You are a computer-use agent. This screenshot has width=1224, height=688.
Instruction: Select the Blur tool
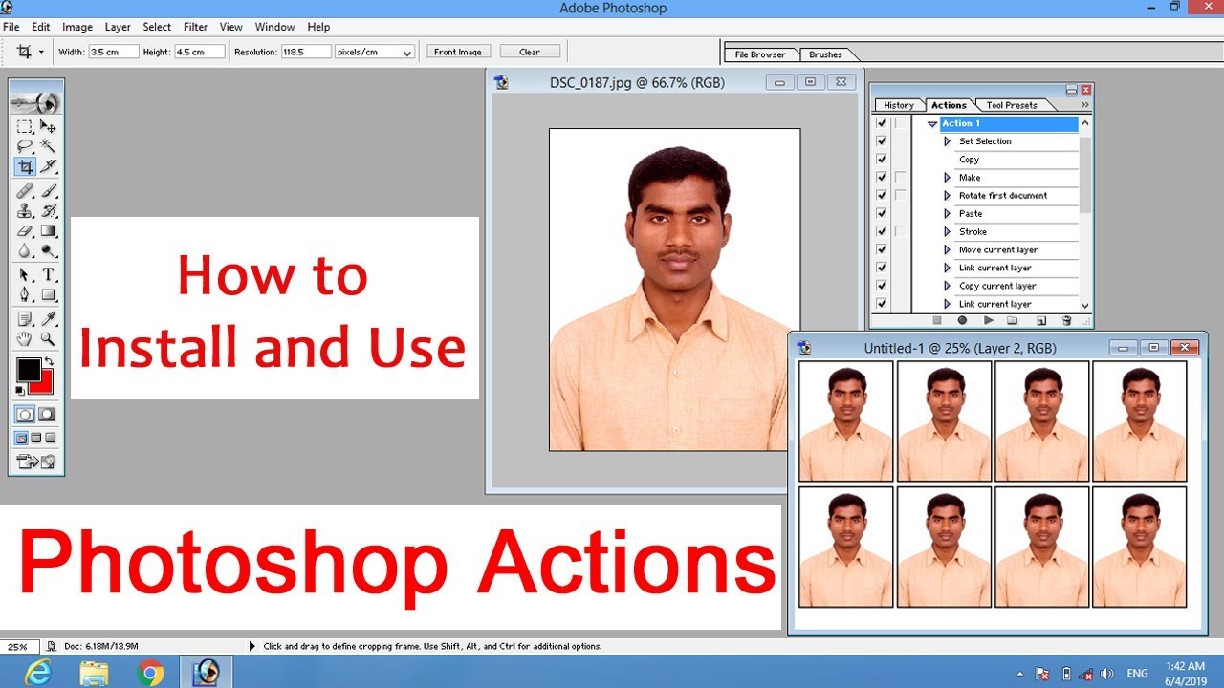pos(25,251)
